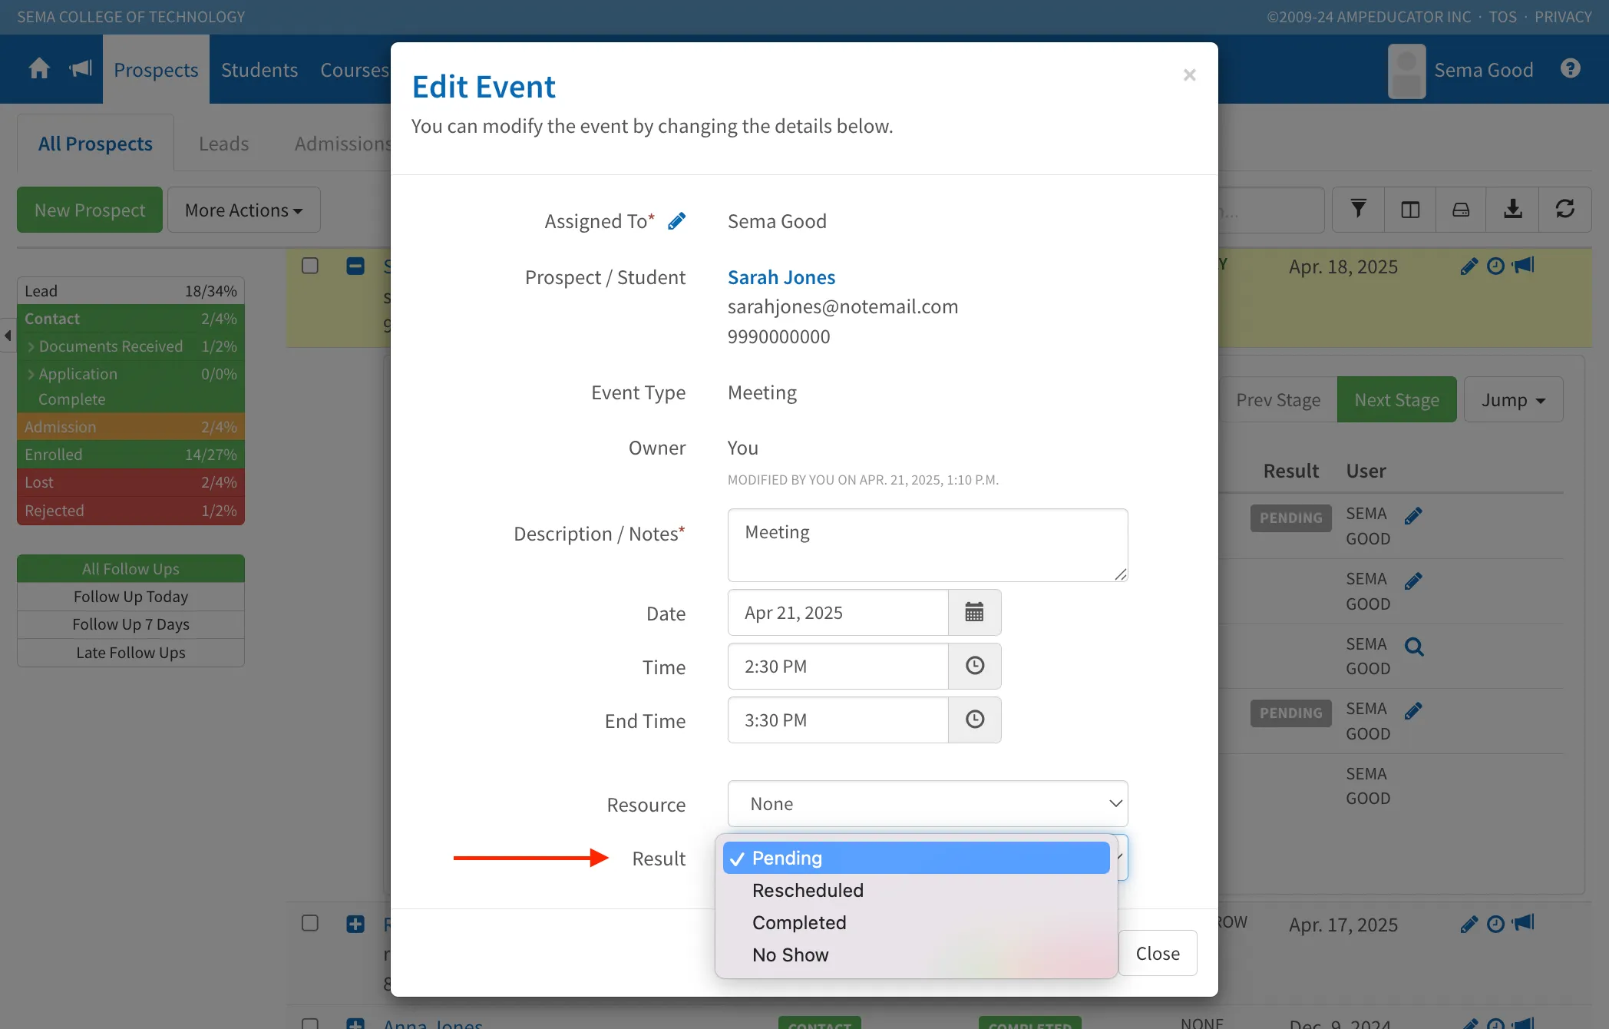Open clock picker for Time field

[x=974, y=666]
